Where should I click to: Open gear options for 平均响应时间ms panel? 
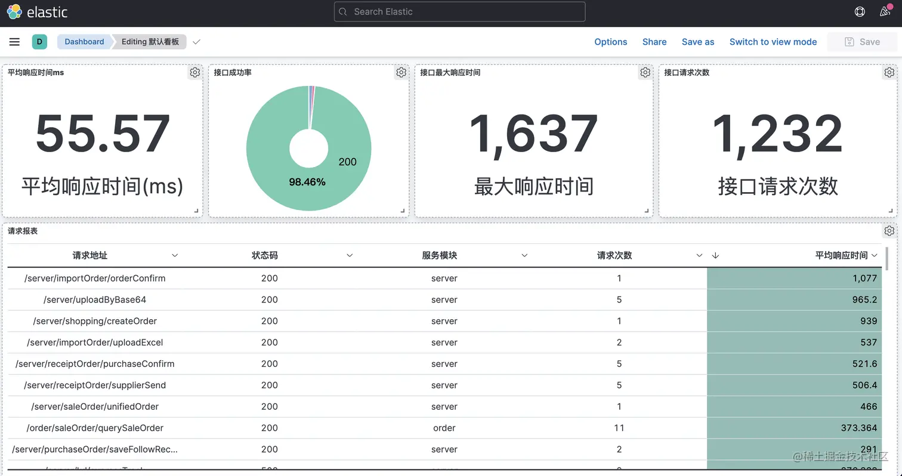click(195, 72)
